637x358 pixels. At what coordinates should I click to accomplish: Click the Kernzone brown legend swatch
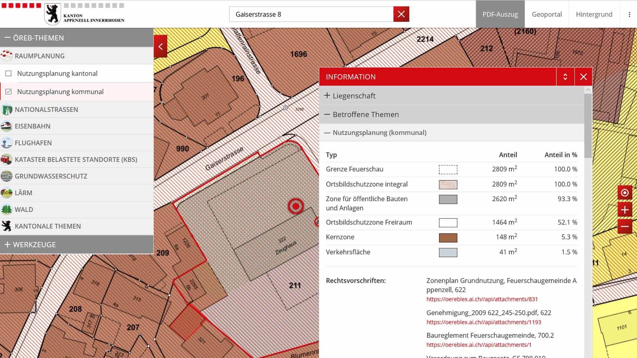pos(448,238)
